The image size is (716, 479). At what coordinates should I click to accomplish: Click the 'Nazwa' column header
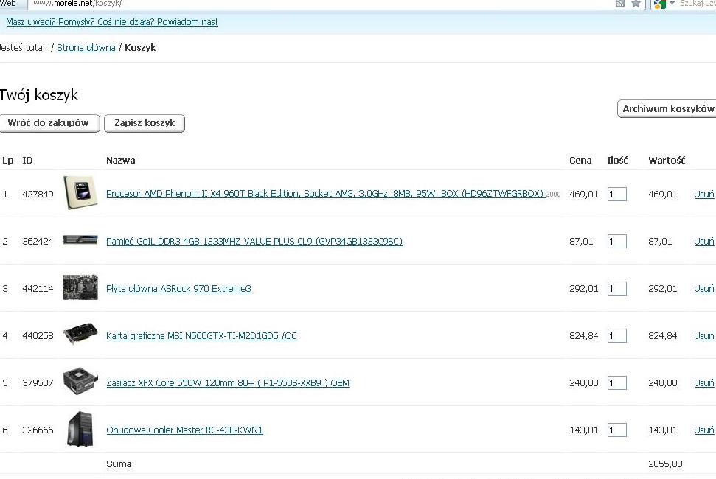pyautogui.click(x=120, y=160)
